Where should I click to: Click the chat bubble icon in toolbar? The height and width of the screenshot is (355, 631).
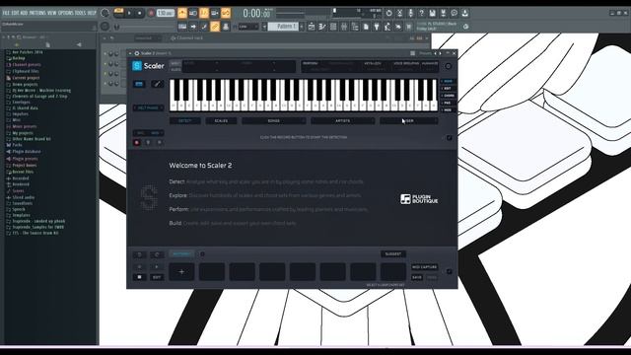click(x=454, y=13)
